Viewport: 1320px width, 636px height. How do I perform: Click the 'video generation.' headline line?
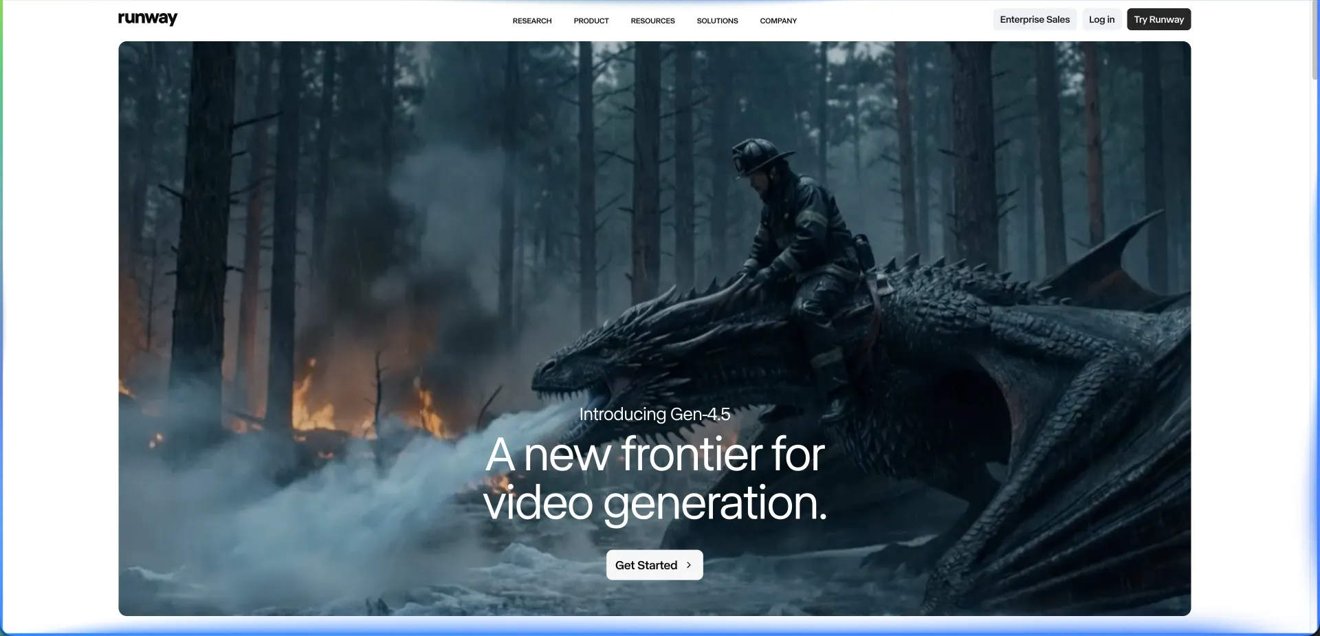[654, 503]
